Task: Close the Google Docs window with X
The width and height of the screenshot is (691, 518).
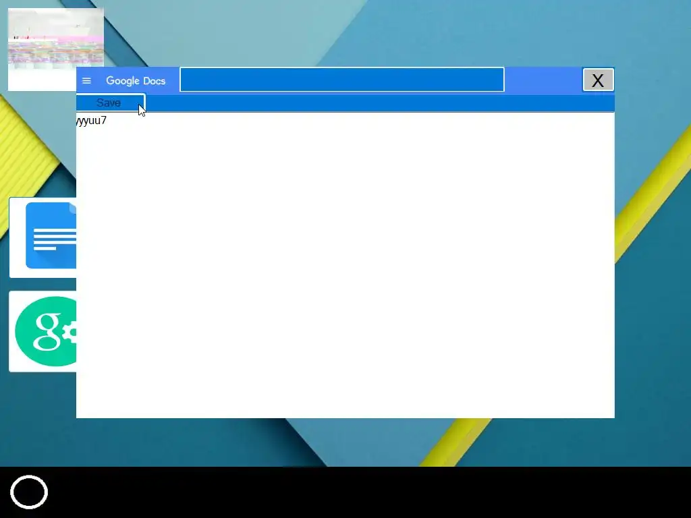Action: (598, 80)
